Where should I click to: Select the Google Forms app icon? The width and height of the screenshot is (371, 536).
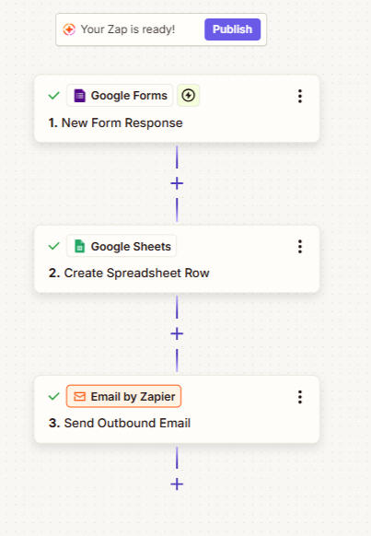79,96
